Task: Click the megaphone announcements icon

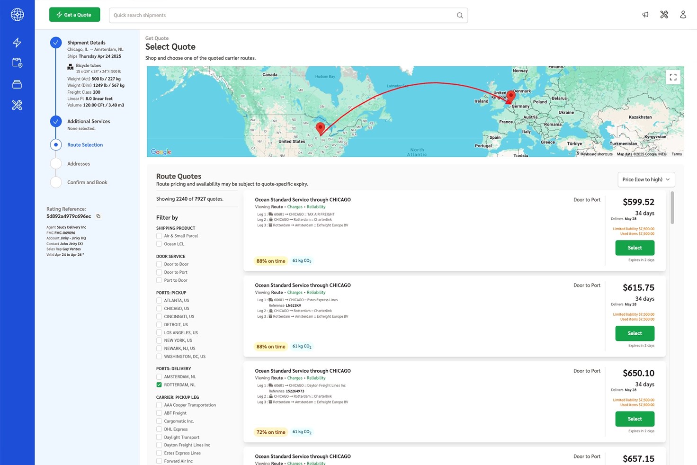Action: coord(645,15)
